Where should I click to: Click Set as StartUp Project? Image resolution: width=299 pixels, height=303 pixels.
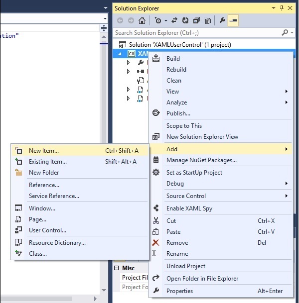point(220,172)
